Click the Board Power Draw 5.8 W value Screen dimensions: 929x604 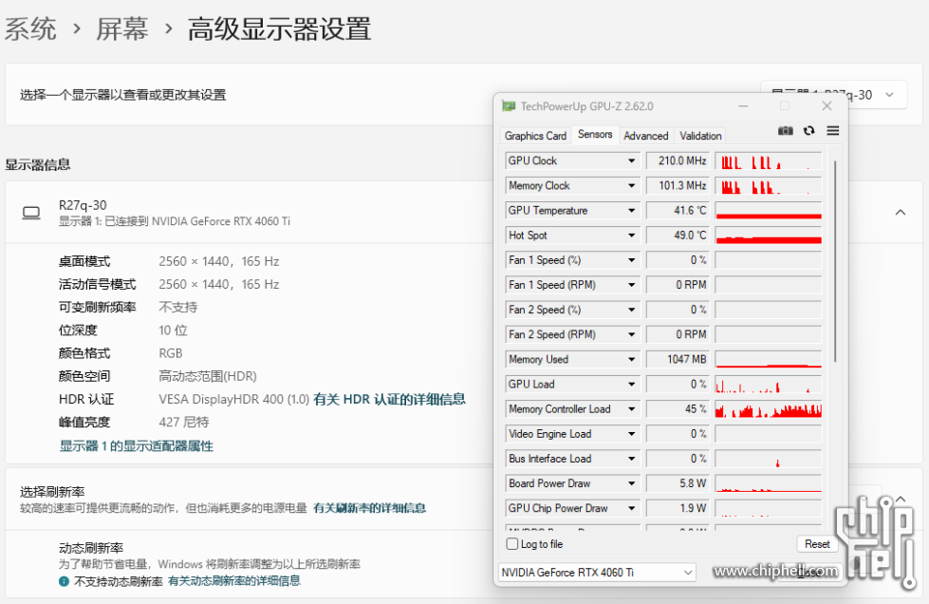[x=678, y=484]
